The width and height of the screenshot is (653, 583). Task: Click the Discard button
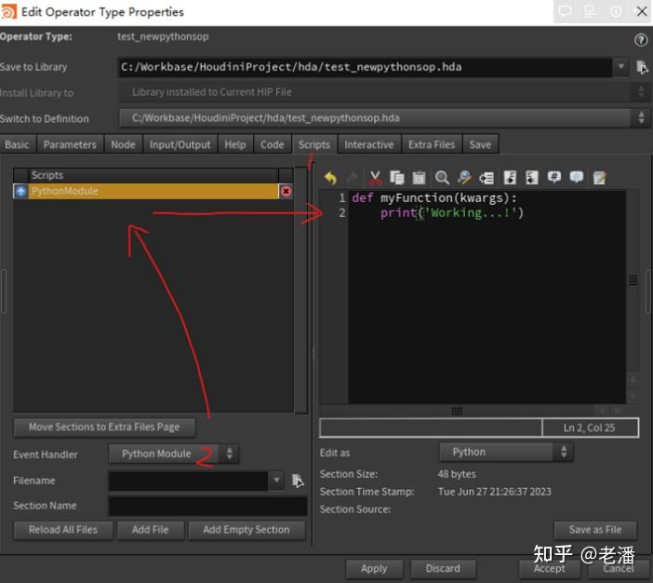(443, 568)
